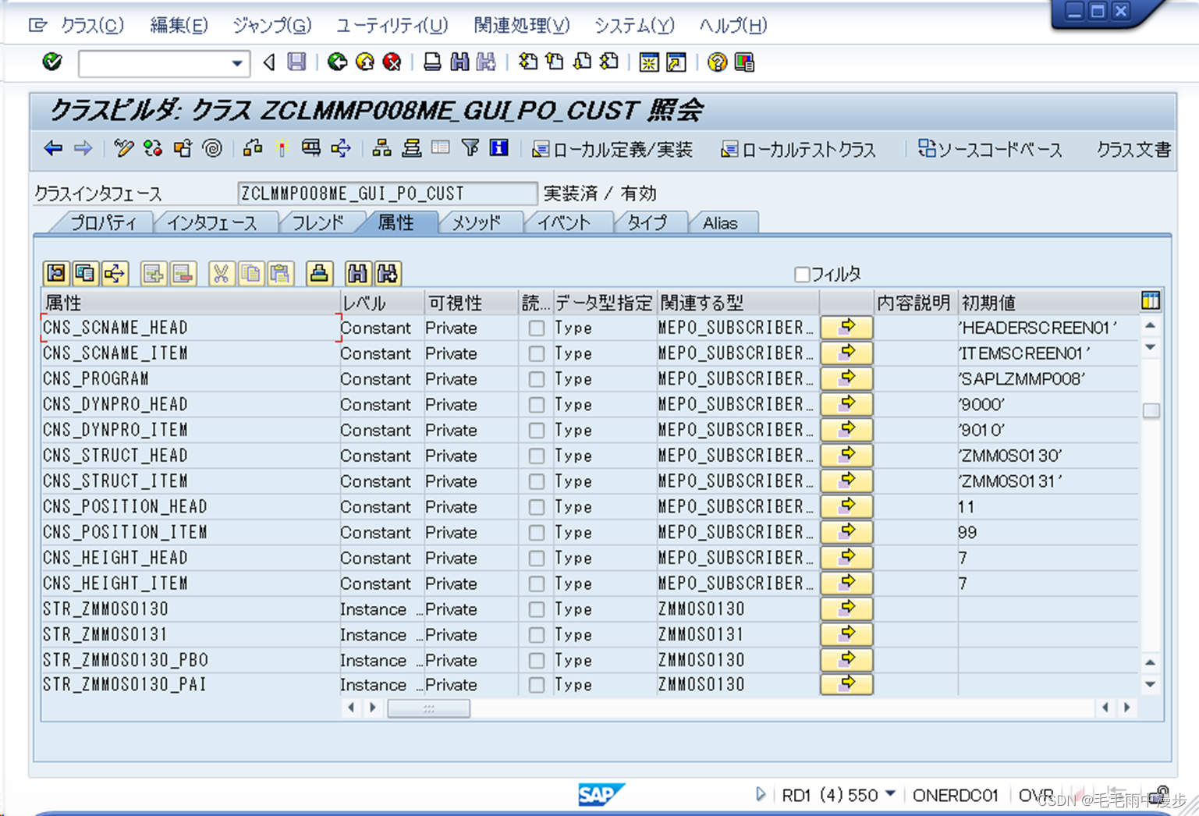Click the red Cancel round icon
Screen dimensions: 1199x816
(392, 62)
